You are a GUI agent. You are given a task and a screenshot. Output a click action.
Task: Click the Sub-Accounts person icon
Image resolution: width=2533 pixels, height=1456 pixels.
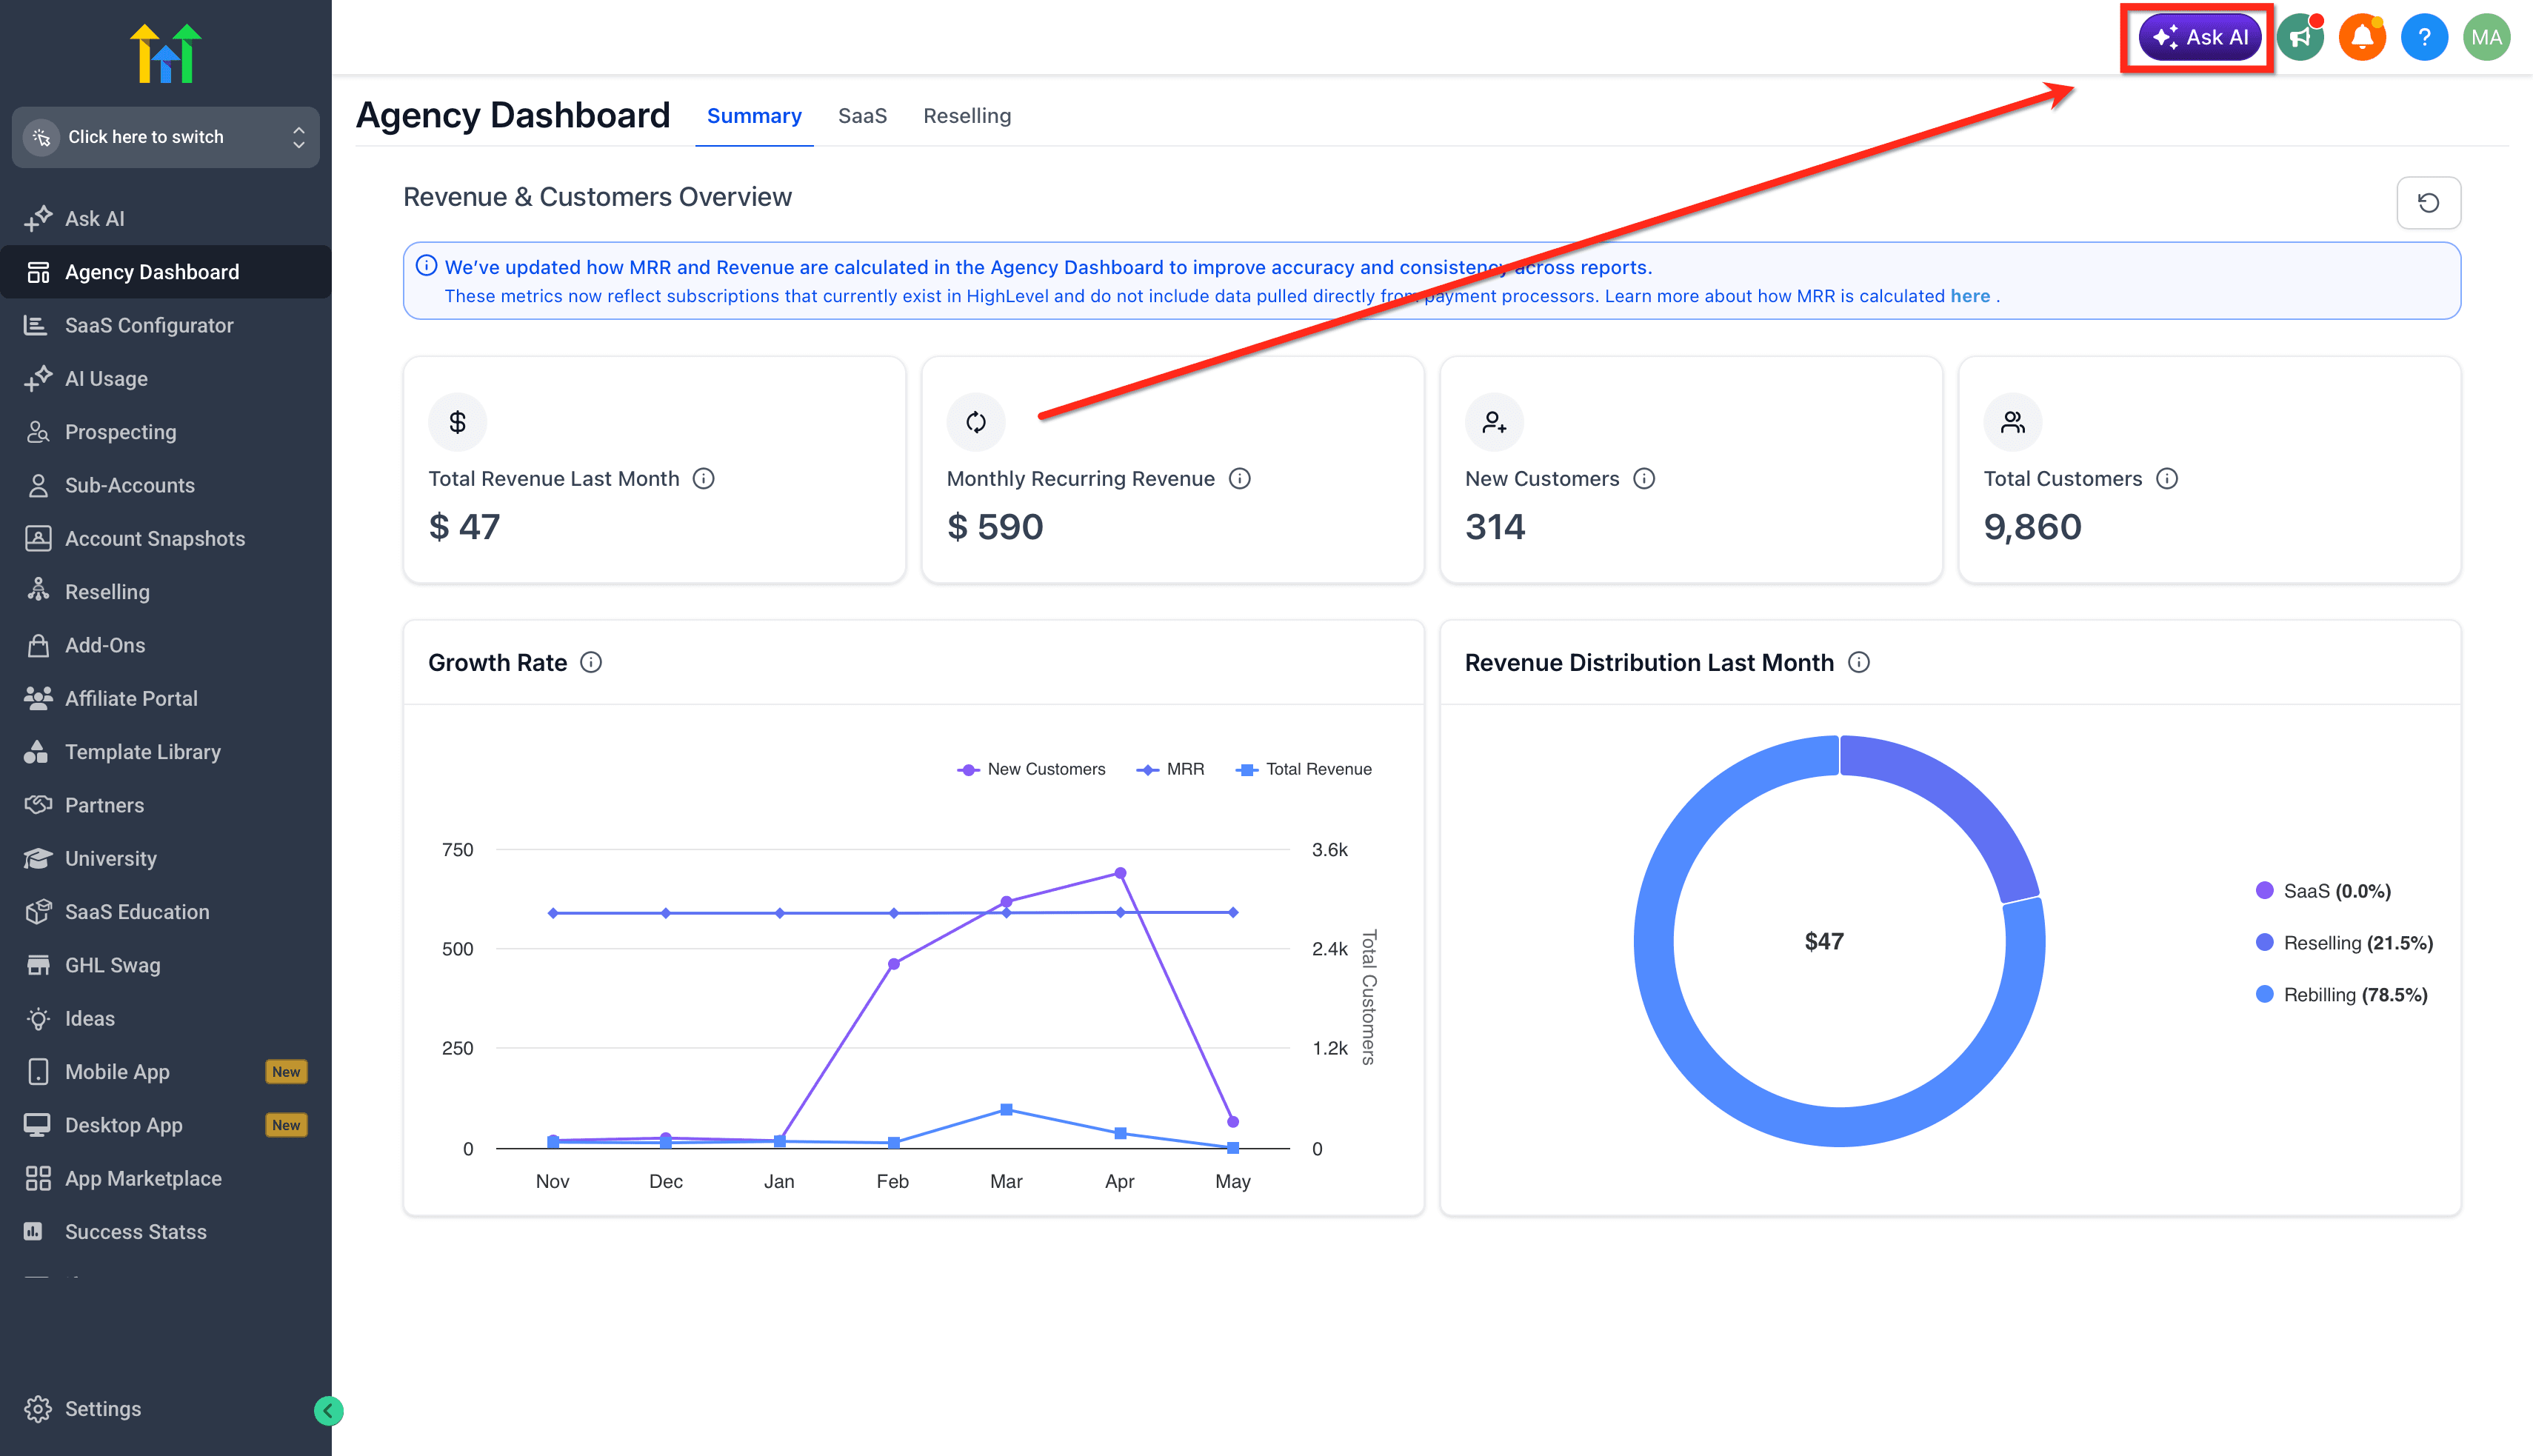(38, 485)
